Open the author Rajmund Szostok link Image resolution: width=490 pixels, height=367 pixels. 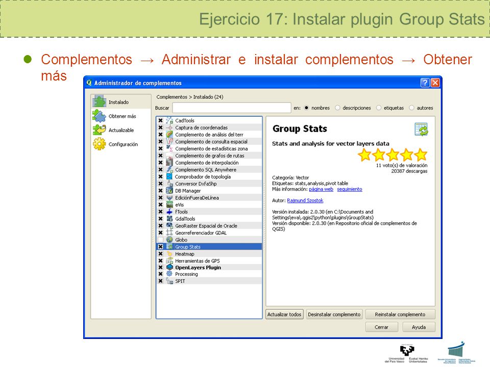pyautogui.click(x=305, y=200)
